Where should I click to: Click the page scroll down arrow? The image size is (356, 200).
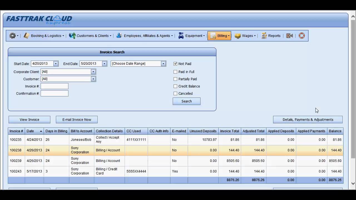coord(353,184)
